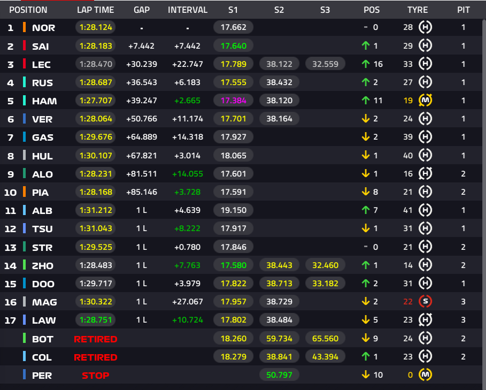Click the gap value +30.239

coord(142,64)
